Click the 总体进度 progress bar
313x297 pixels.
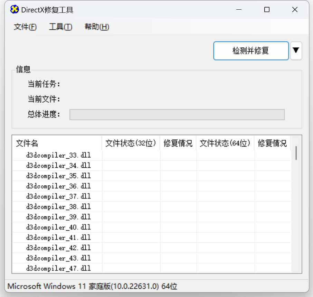click(x=177, y=115)
